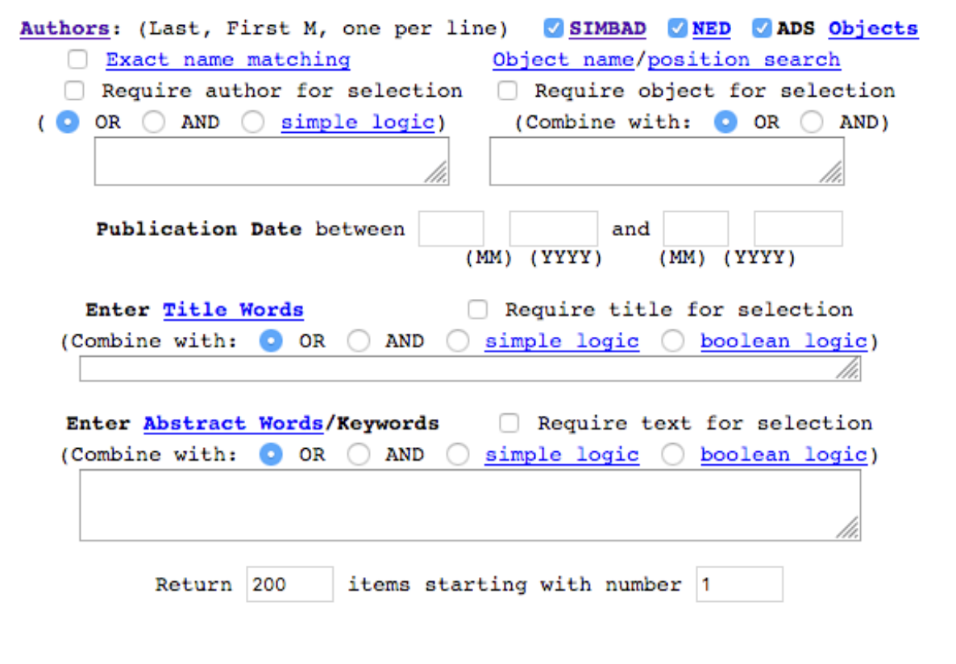Select AND radio for object combination
Viewport: 956px width, 664px height.
pos(812,122)
